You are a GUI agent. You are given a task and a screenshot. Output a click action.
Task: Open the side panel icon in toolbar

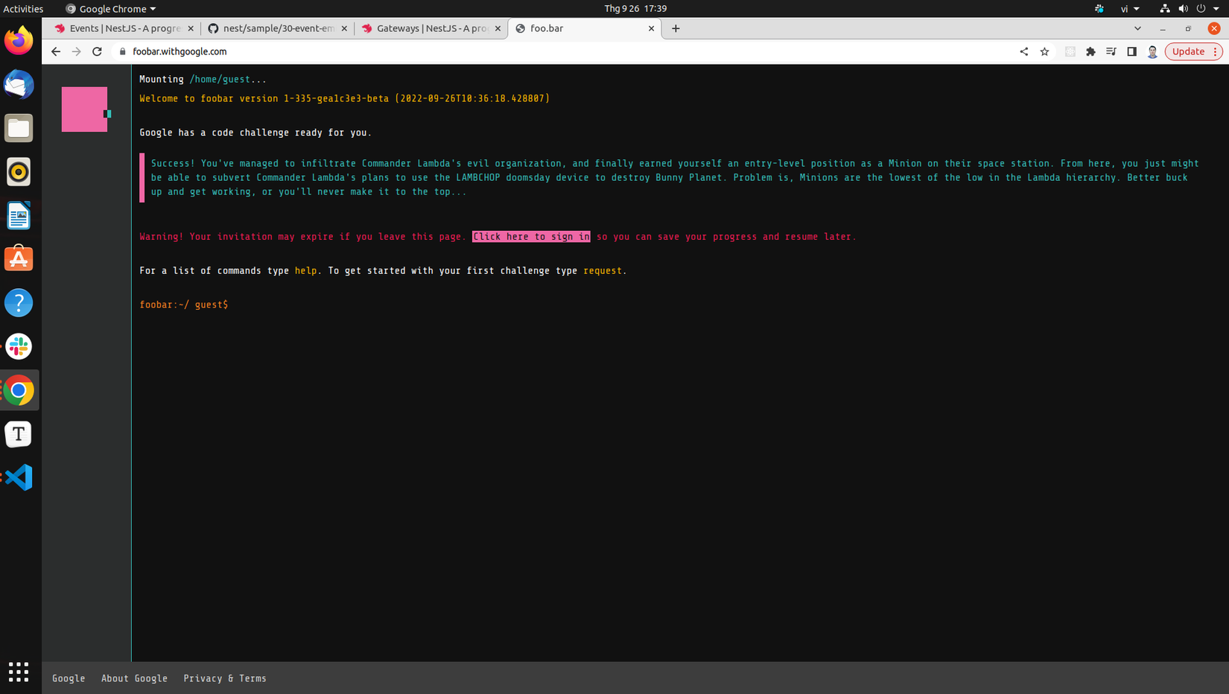(1131, 51)
